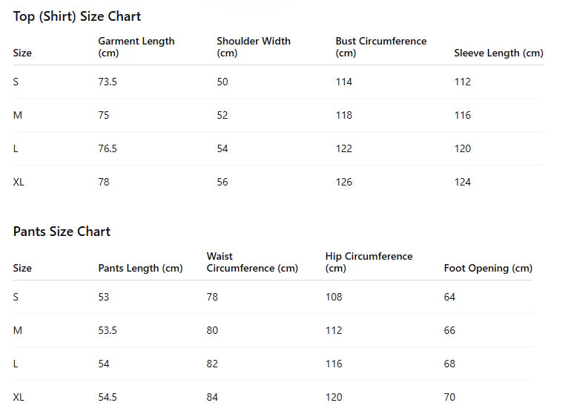Click the 53.5 pants length value

pyautogui.click(x=108, y=330)
